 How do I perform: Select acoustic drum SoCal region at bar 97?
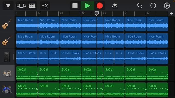(157, 73)
